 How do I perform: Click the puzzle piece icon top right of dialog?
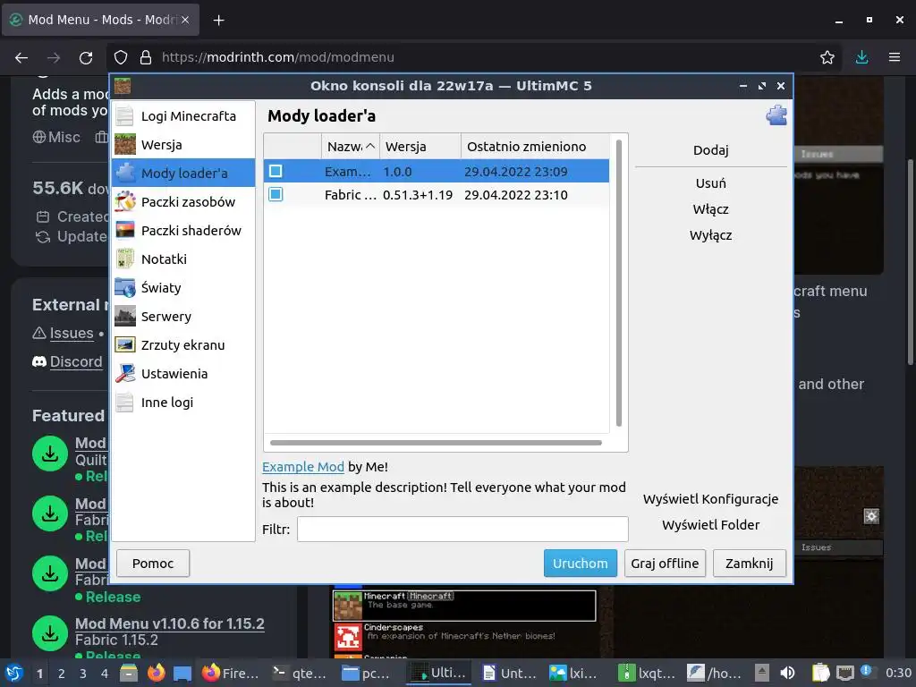tap(776, 115)
